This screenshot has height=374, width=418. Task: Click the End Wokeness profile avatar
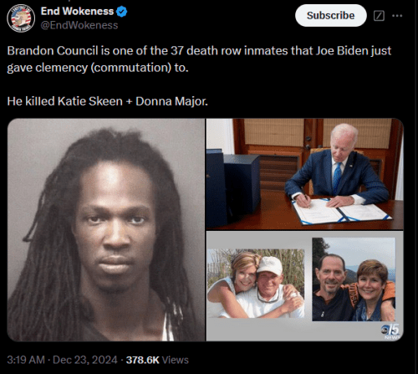[x=21, y=18]
